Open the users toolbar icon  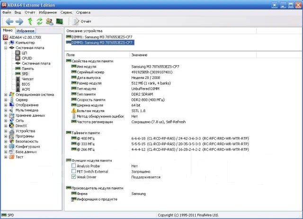coord(49,21)
